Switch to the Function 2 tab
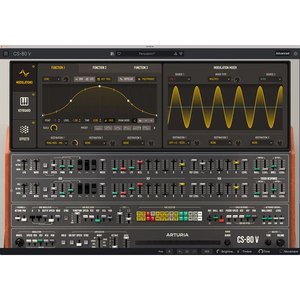The height and width of the screenshot is (300, 300). 99,67
